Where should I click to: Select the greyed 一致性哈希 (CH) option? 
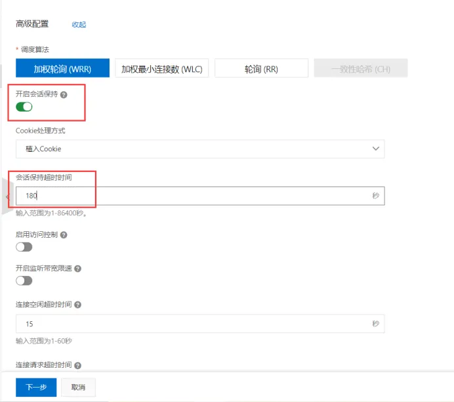pos(361,68)
